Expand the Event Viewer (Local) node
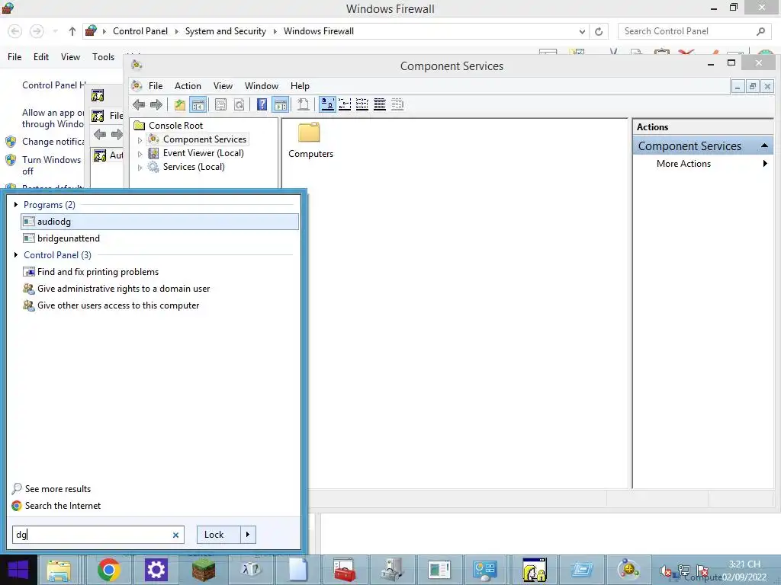781x585 pixels. click(x=140, y=154)
